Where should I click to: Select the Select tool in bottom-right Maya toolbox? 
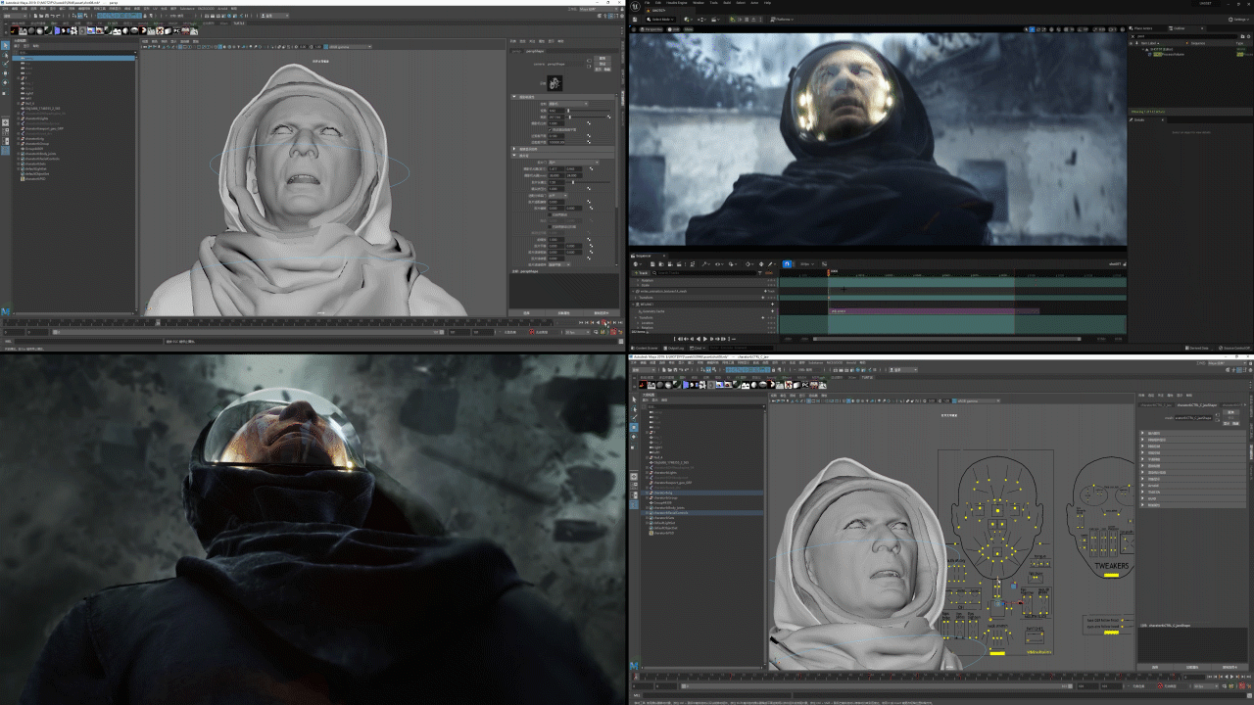click(634, 399)
